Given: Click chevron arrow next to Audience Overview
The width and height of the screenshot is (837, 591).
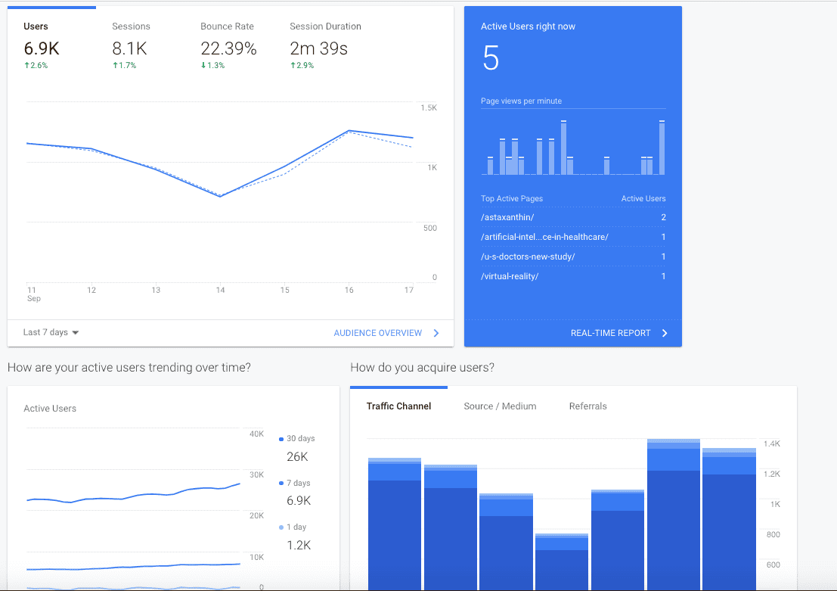Looking at the screenshot, I should coord(436,333).
